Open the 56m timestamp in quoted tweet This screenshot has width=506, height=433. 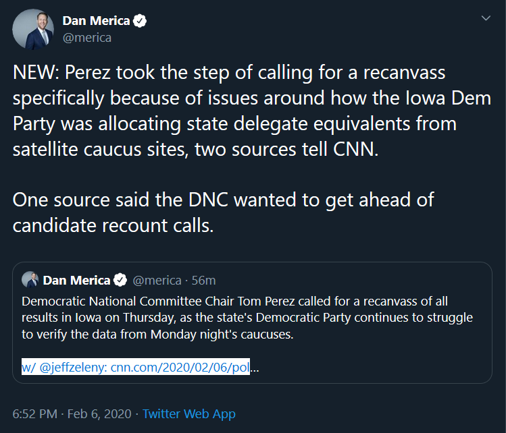pyautogui.click(x=203, y=280)
